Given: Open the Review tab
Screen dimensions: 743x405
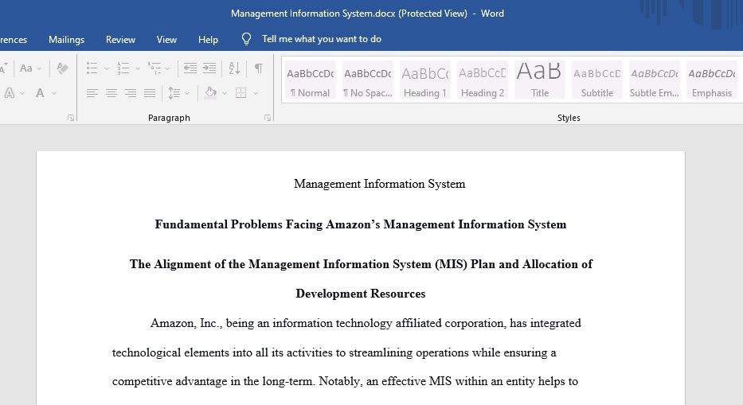Looking at the screenshot, I should 120,40.
